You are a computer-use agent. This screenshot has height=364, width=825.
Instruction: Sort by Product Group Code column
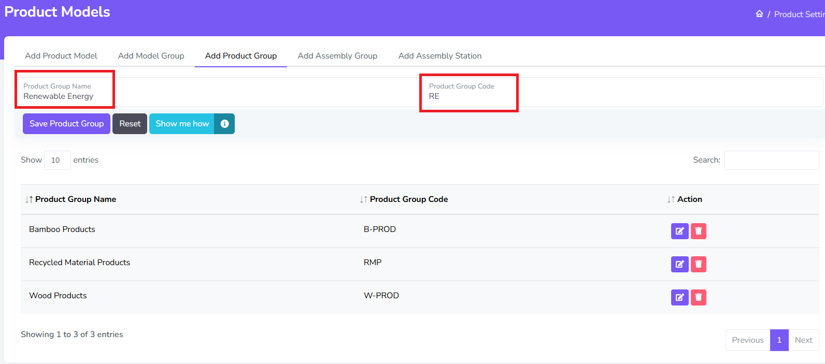point(408,199)
